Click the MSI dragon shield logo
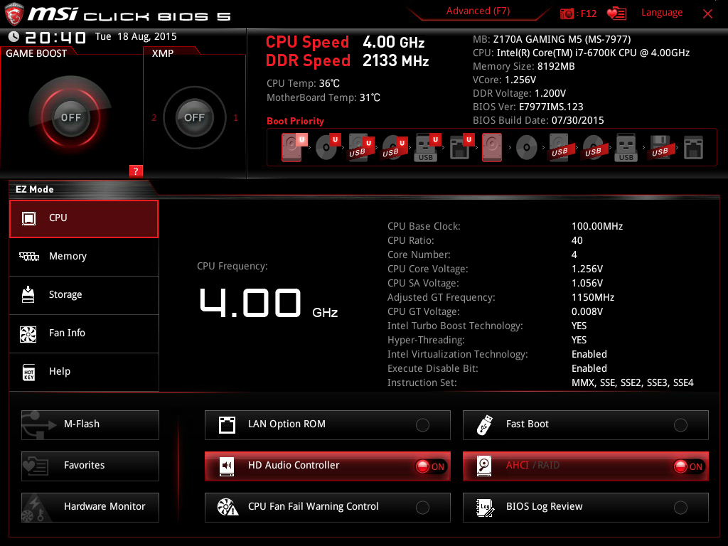Image resolution: width=728 pixels, height=546 pixels. tap(14, 14)
